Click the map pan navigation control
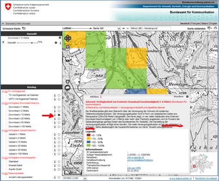This screenshot has height=181, width=219. click(x=68, y=38)
